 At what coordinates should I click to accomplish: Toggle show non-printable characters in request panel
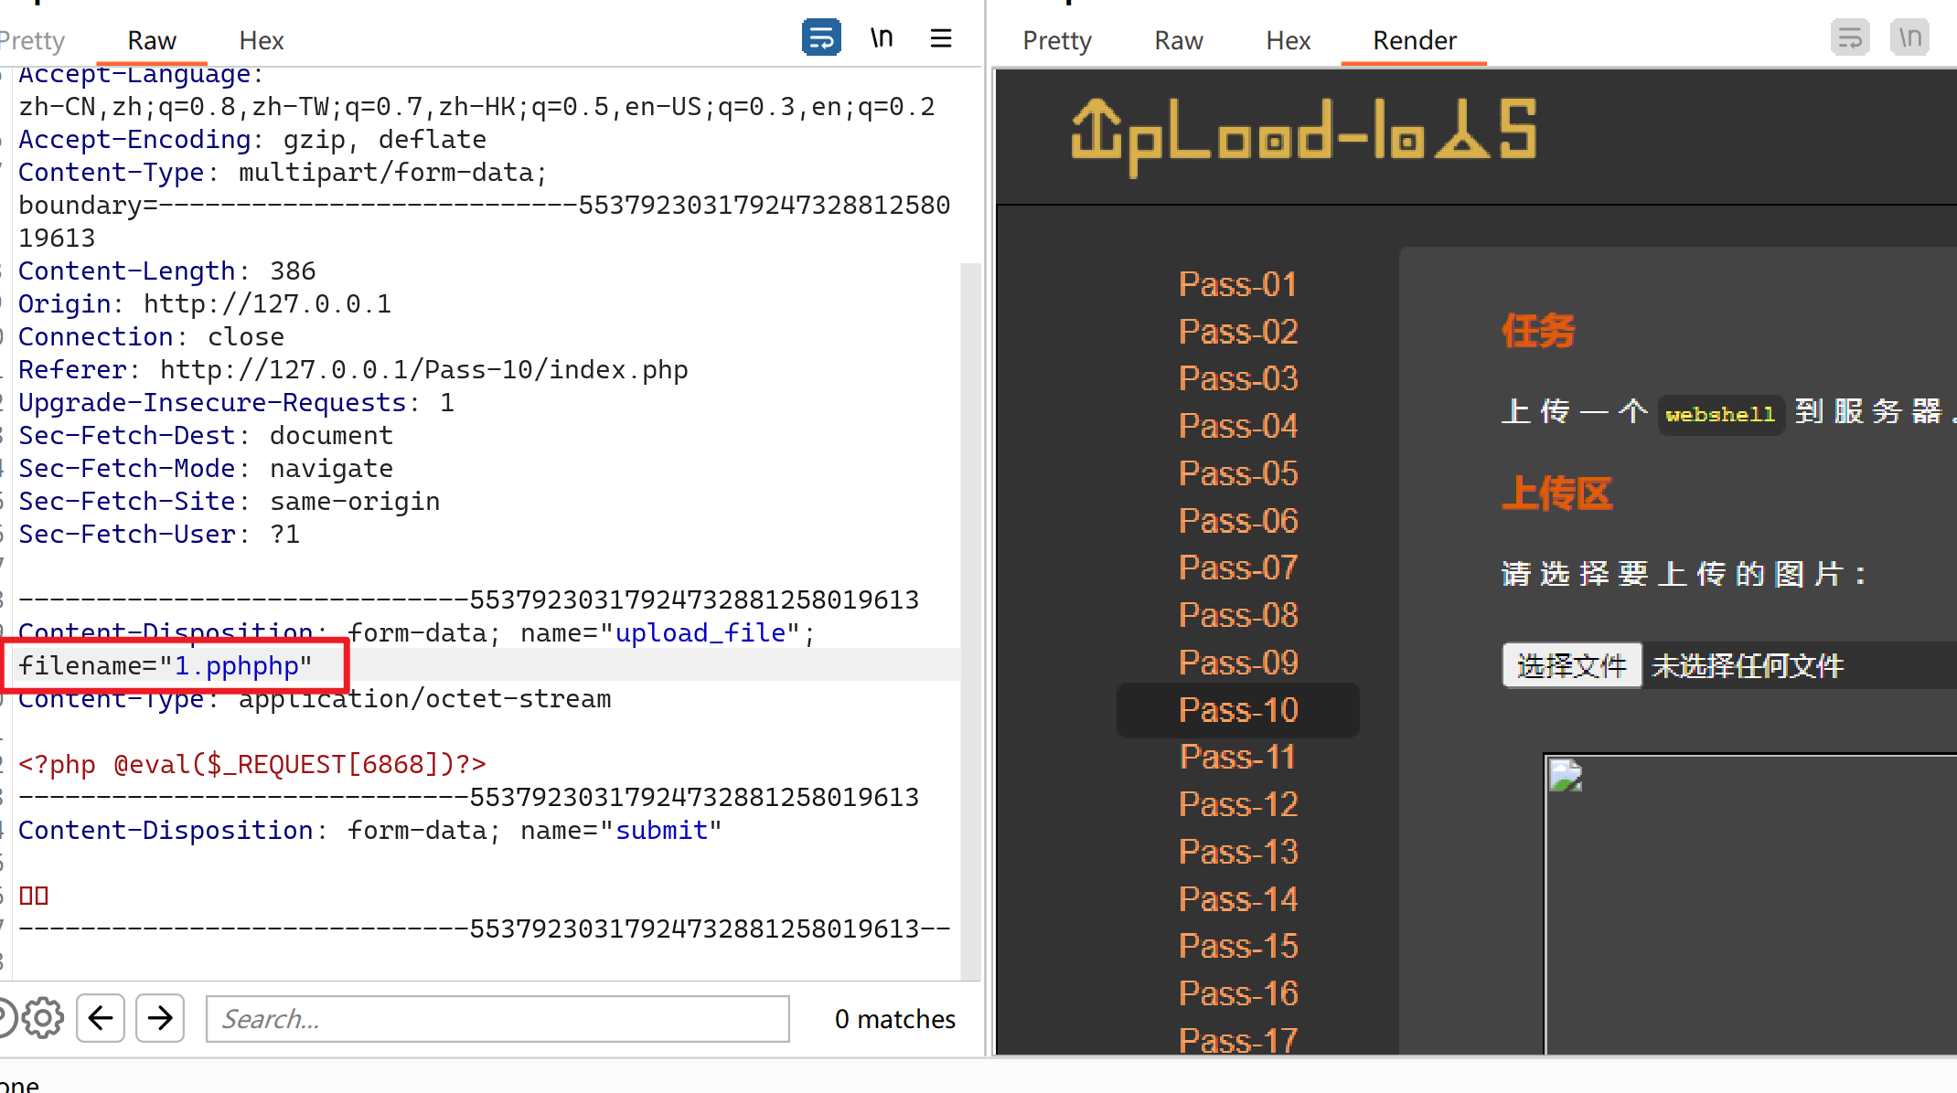[x=882, y=38]
